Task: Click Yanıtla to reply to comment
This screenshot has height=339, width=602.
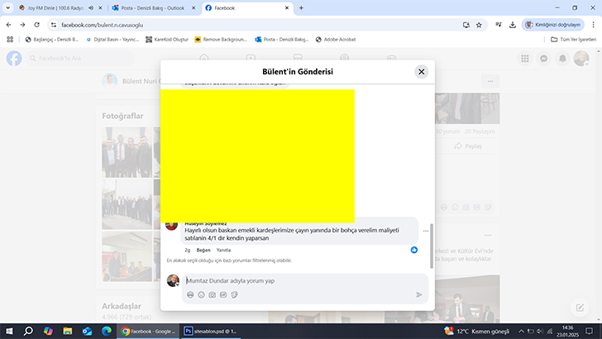Action: [223, 250]
